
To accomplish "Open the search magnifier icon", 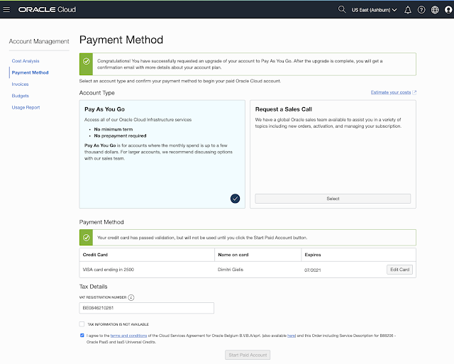I will click(x=342, y=9).
